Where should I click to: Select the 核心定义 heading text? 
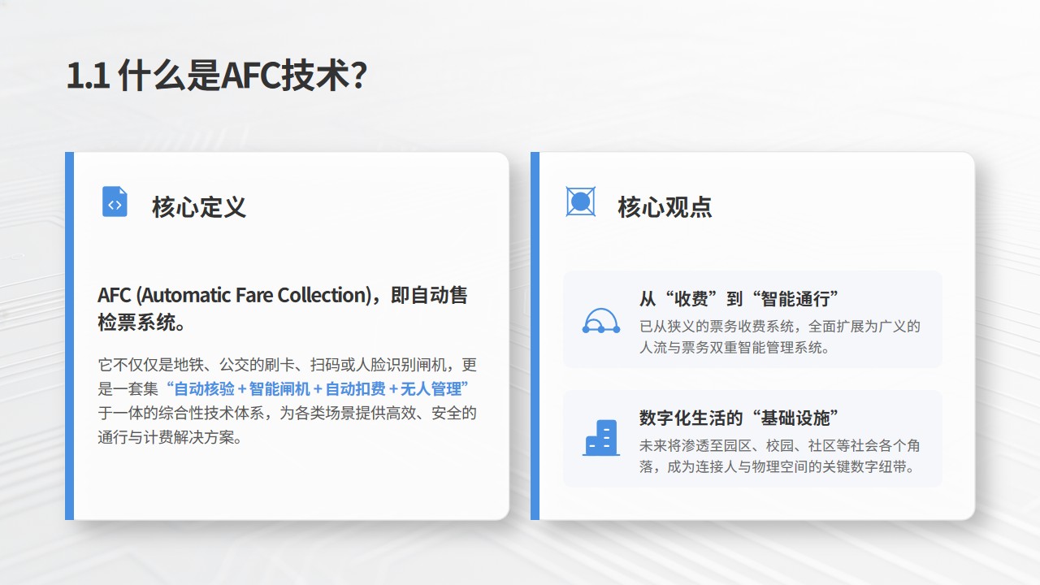(199, 207)
